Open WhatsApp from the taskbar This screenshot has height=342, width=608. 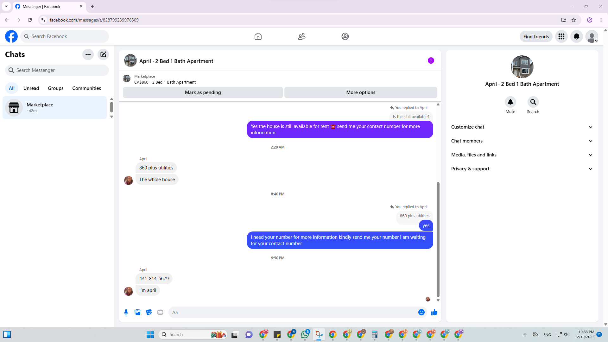tap(305, 334)
